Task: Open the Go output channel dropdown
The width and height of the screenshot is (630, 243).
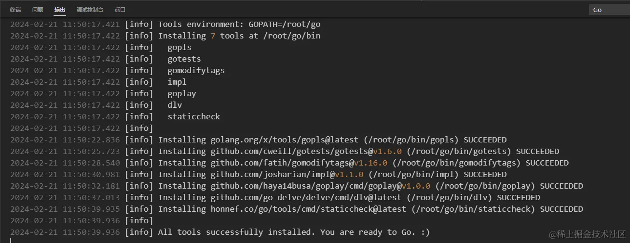Action: 609,10
